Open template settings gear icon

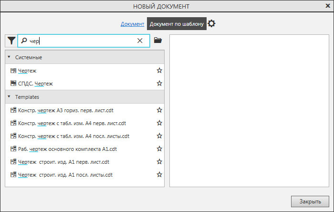[211, 23]
